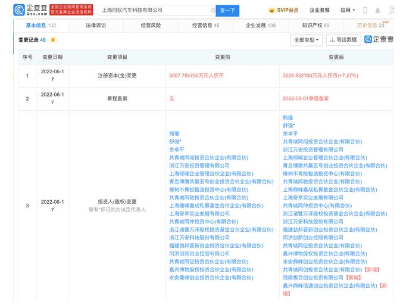403x308 pixels.
Task: Click the export icon in 导出数据
Action: 332,40
